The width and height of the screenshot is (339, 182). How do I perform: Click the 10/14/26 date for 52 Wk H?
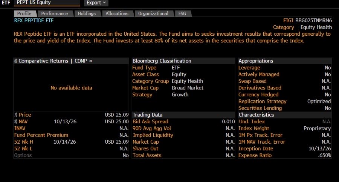[x=65, y=142]
